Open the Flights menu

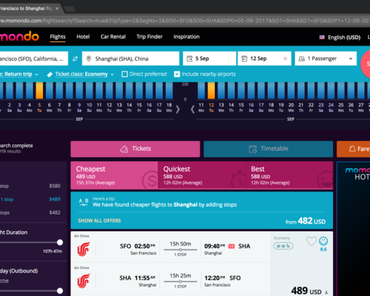(x=58, y=37)
